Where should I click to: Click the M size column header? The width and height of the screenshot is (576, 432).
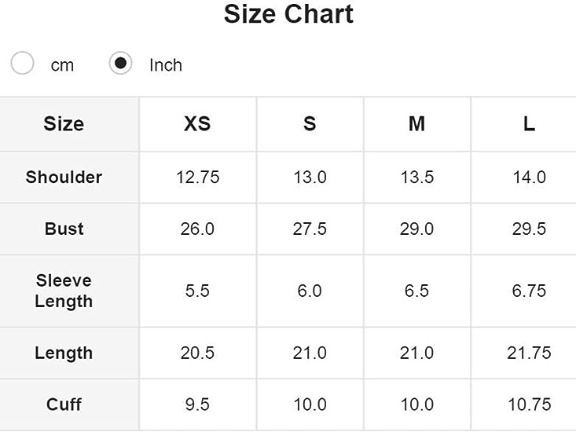tap(416, 124)
